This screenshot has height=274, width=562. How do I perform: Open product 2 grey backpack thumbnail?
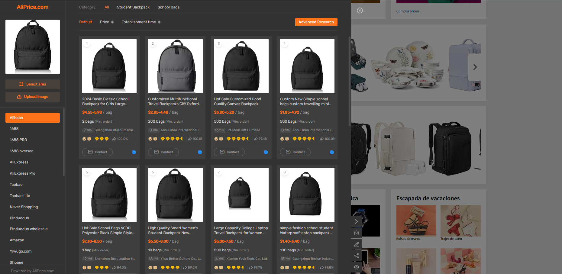coord(175,66)
